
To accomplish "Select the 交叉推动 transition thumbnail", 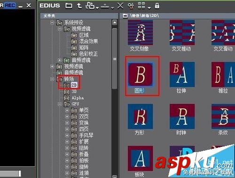I will (x=182, y=32).
